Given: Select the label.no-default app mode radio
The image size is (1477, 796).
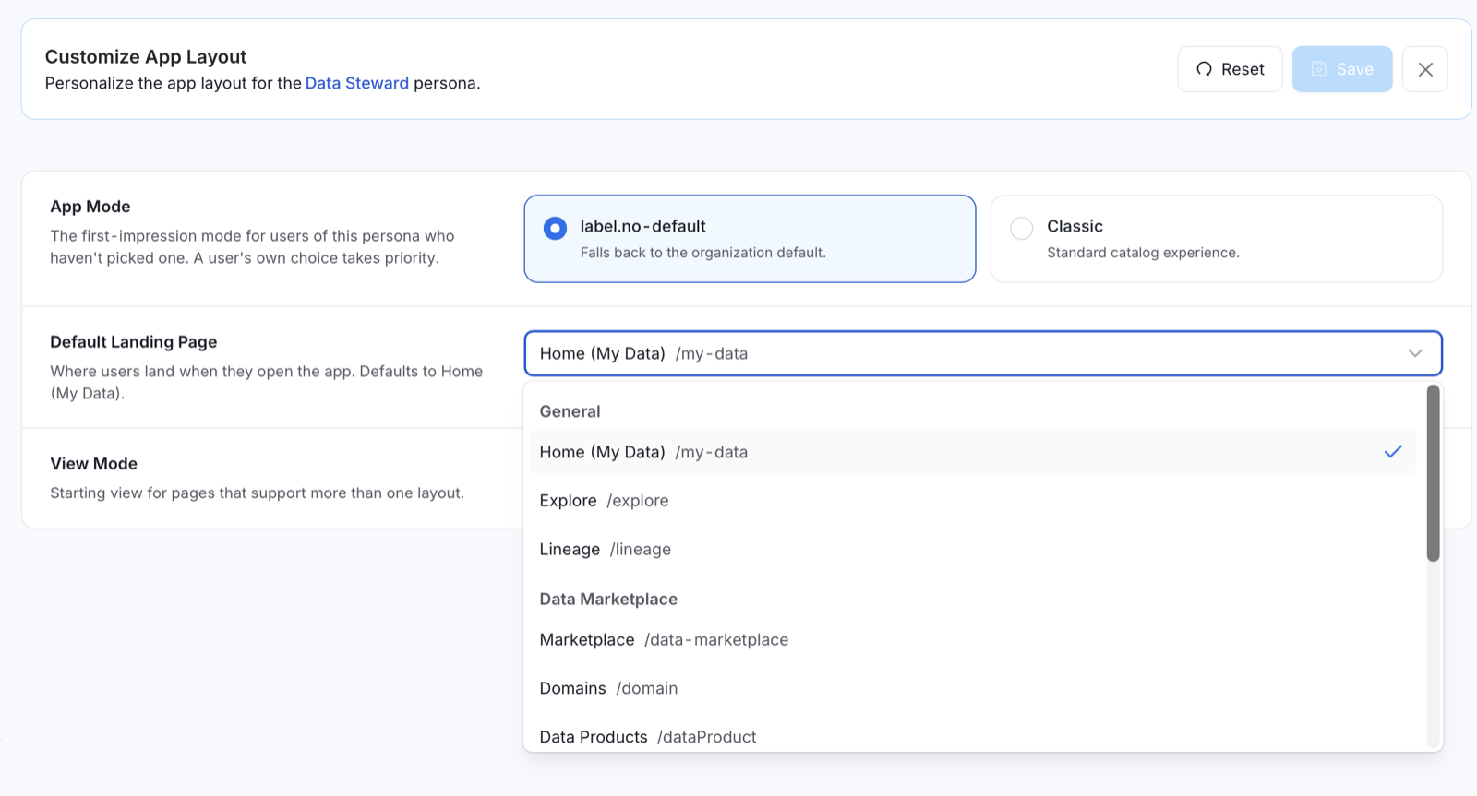Looking at the screenshot, I should (555, 228).
